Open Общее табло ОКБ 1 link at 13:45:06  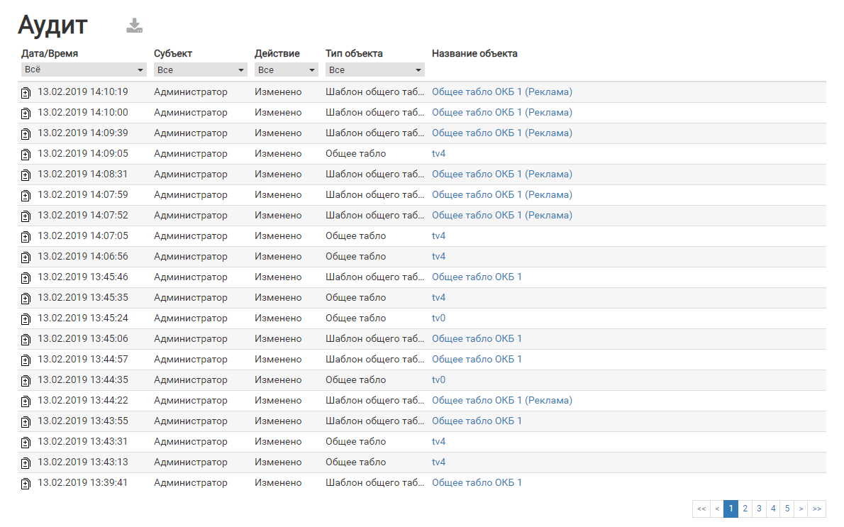(x=477, y=339)
